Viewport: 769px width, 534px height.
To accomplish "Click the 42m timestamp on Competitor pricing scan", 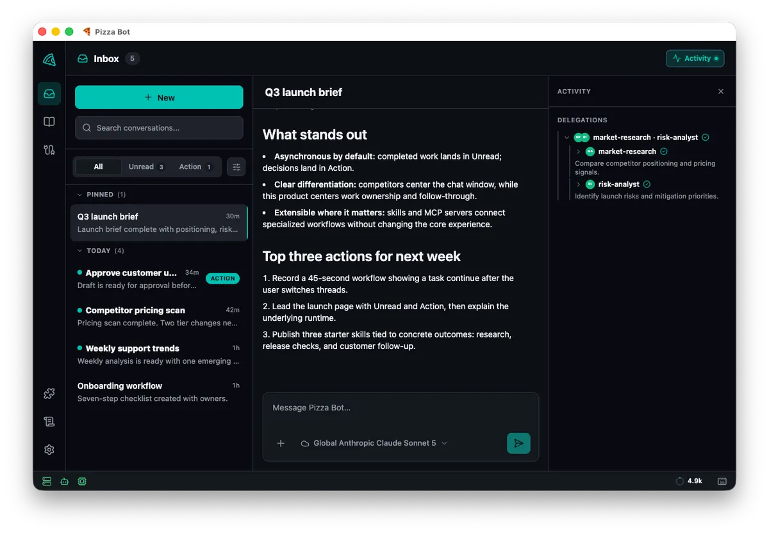I will pyautogui.click(x=233, y=310).
